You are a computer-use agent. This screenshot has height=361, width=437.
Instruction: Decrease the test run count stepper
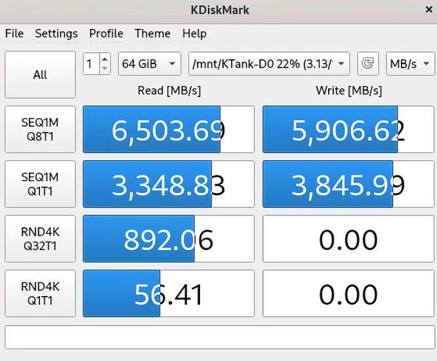105,68
